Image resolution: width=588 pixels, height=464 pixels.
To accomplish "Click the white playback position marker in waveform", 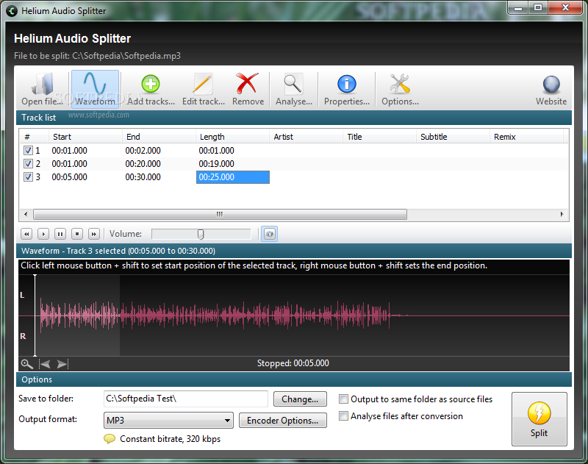I will pos(35,315).
